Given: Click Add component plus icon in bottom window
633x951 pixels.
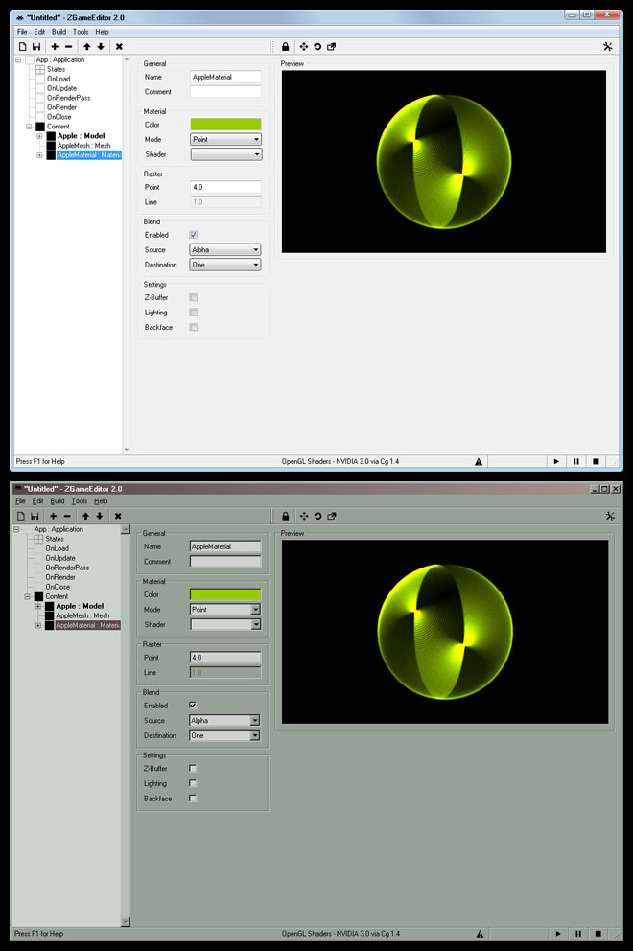Looking at the screenshot, I should click(54, 516).
